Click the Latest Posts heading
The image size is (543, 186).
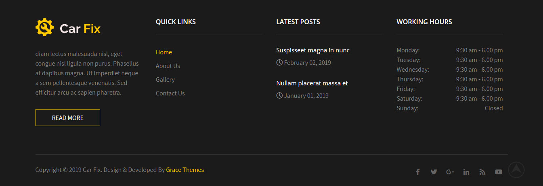pos(298,22)
